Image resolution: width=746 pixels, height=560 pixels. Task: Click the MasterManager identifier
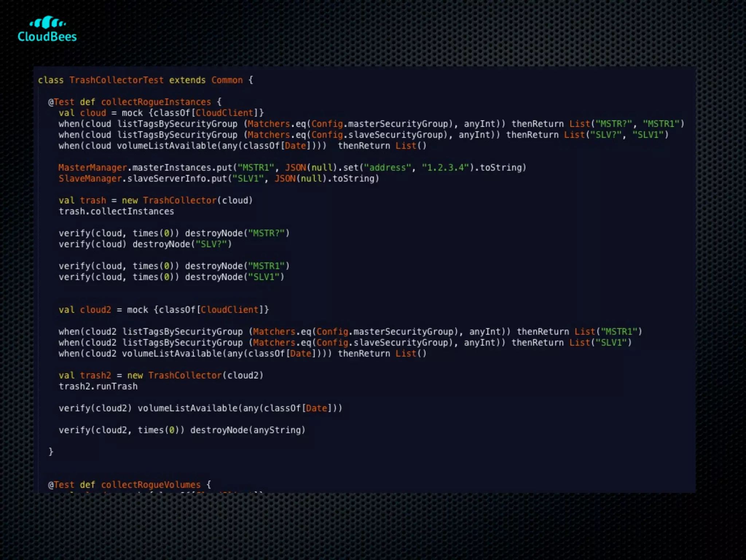(93, 168)
